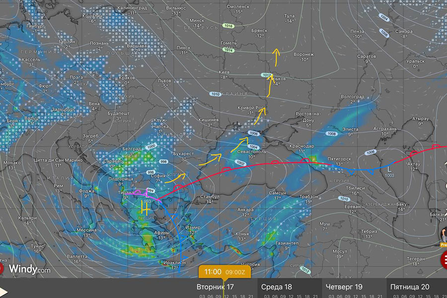The width and height of the screenshot is (447, 298).
Task: Click hour 12 under Среда 18
Action: tap(291, 296)
